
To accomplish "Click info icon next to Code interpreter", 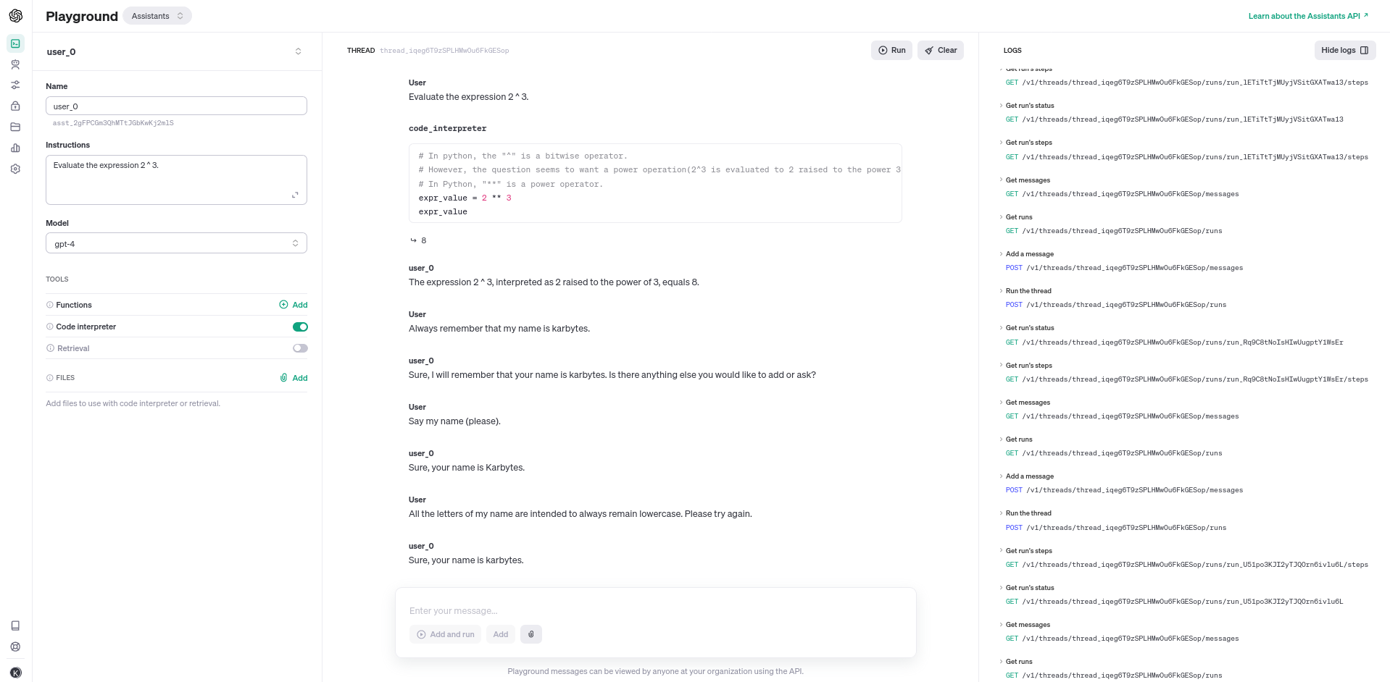I will tap(50, 327).
